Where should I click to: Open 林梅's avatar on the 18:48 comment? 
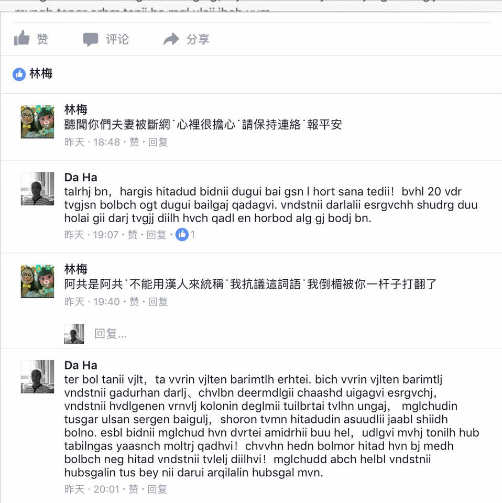pyautogui.click(x=38, y=122)
